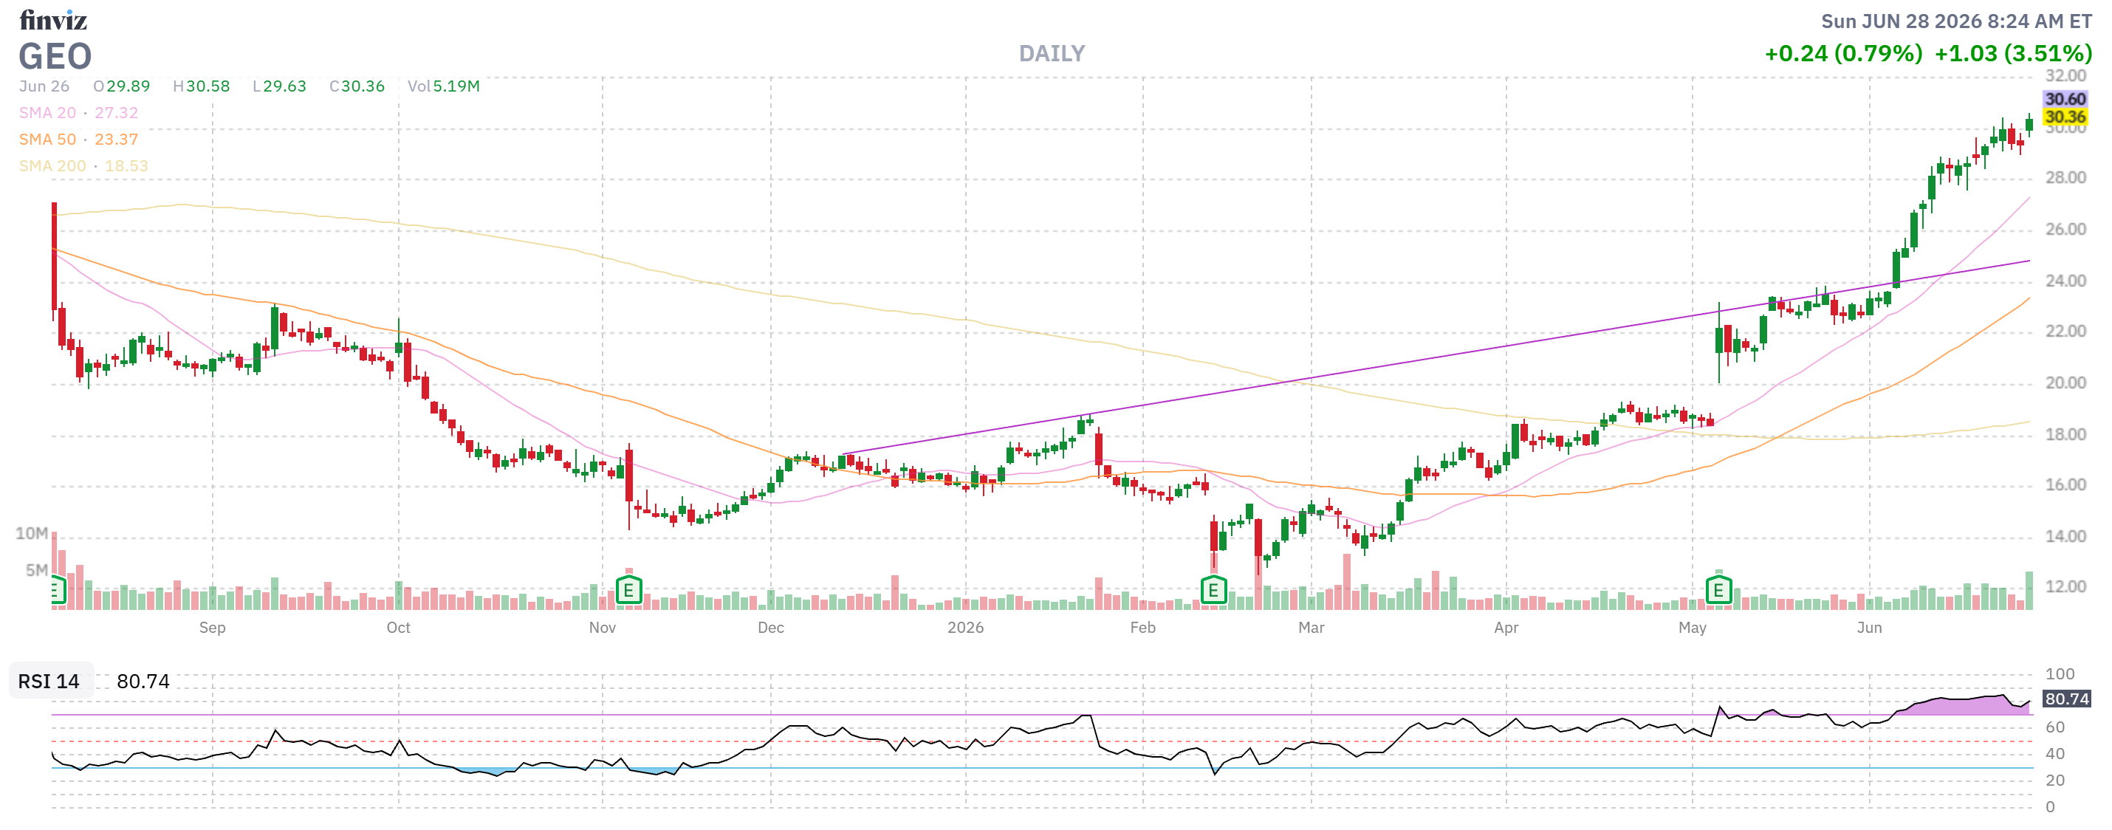
Task: Click the SMA 20 value 27.32
Action: pos(117,112)
